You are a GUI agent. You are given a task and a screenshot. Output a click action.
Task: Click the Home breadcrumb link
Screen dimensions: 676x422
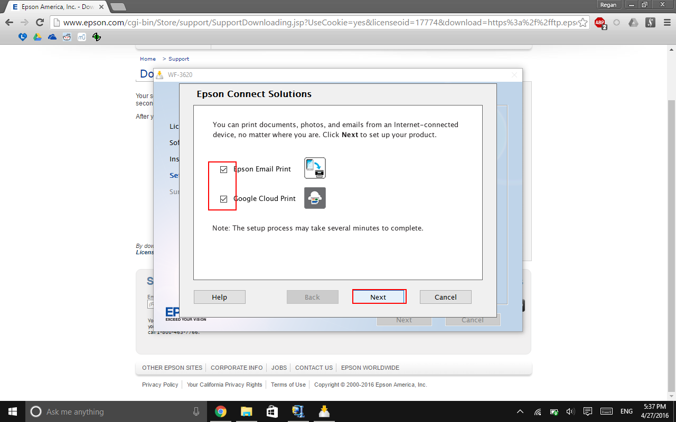tap(148, 59)
